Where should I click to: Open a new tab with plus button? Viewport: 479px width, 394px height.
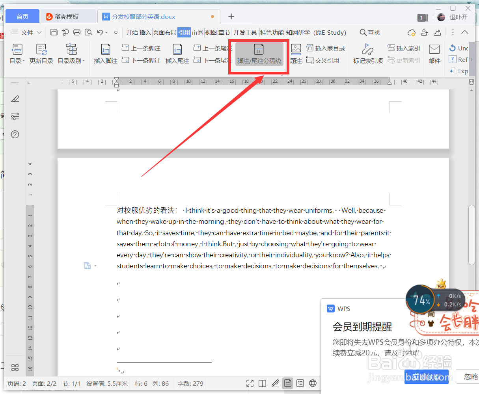point(231,16)
